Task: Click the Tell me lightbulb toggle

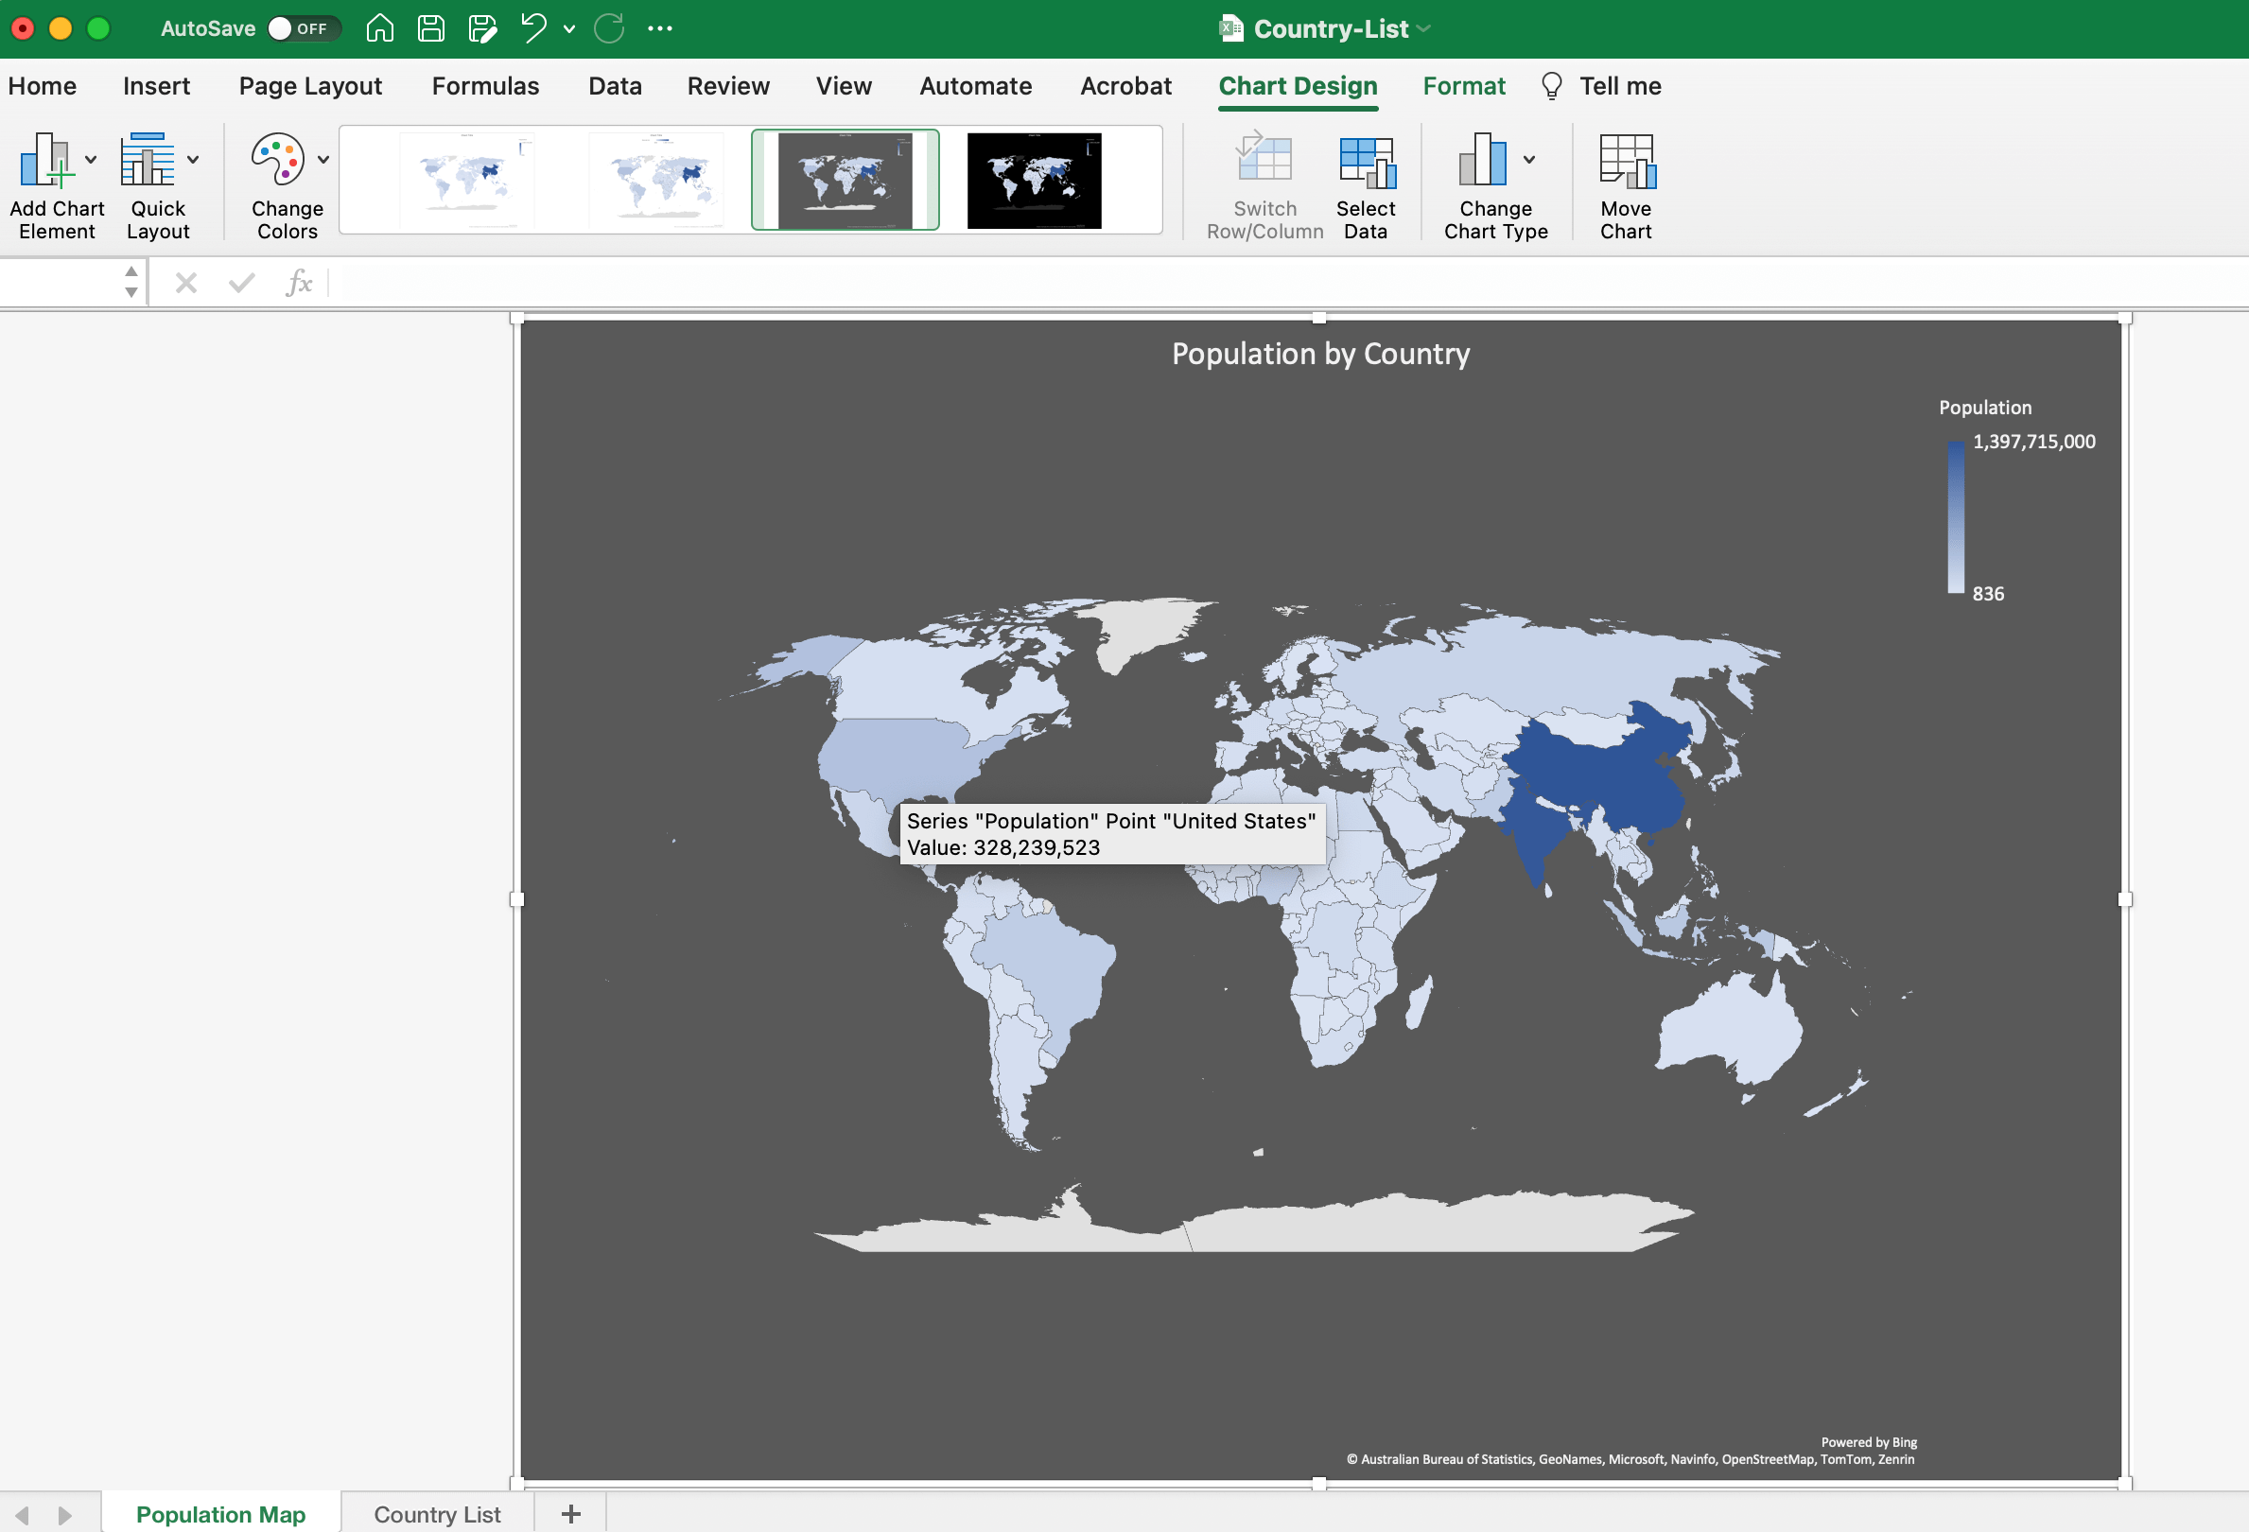Action: click(x=1552, y=85)
